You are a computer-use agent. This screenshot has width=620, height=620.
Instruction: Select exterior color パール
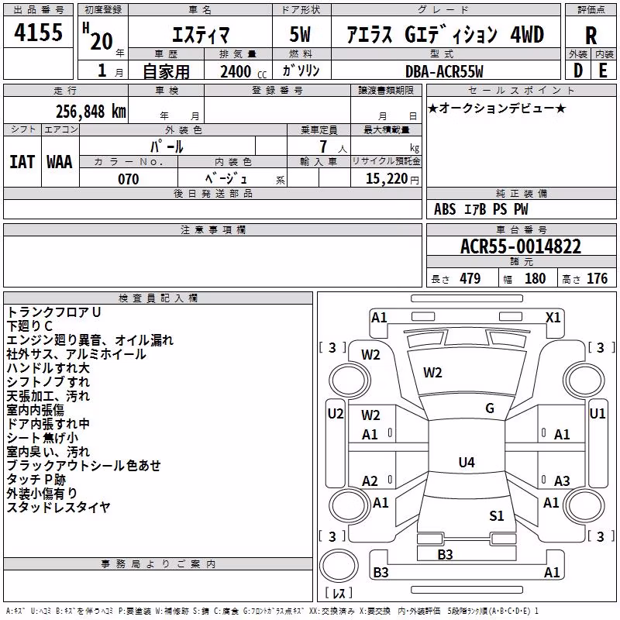pyautogui.click(x=167, y=146)
